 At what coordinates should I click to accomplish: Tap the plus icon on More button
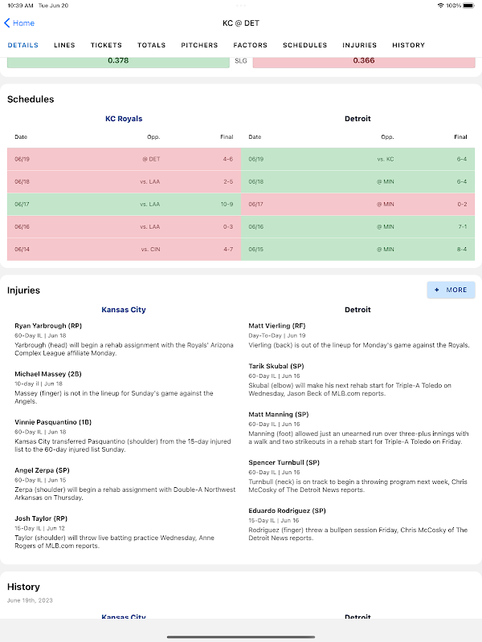tap(437, 290)
